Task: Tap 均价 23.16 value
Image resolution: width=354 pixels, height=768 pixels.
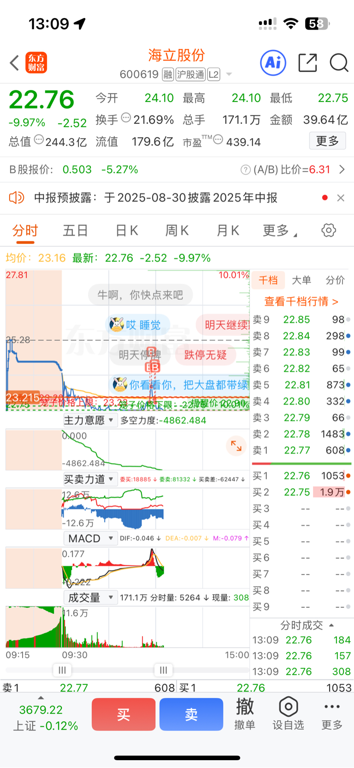Action: tap(35, 258)
